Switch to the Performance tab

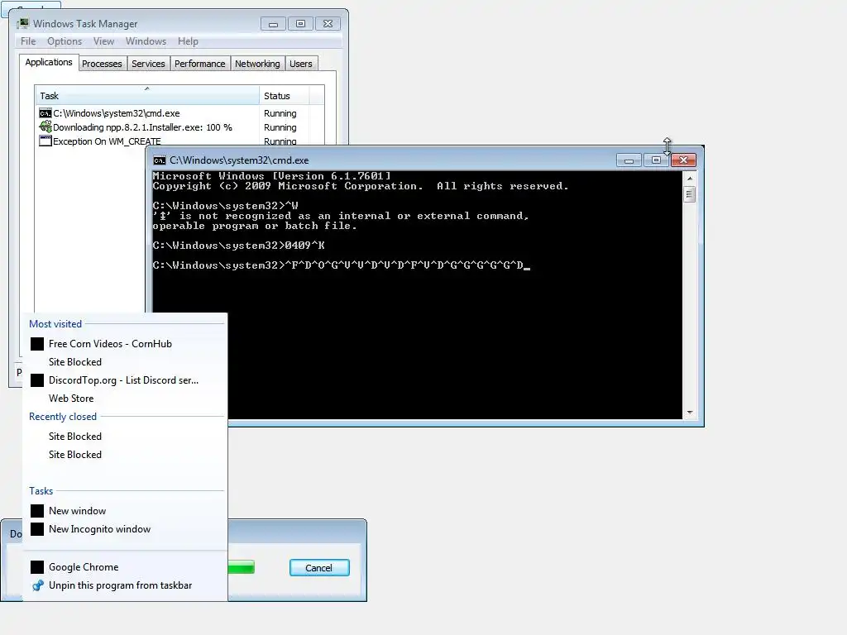tap(200, 64)
